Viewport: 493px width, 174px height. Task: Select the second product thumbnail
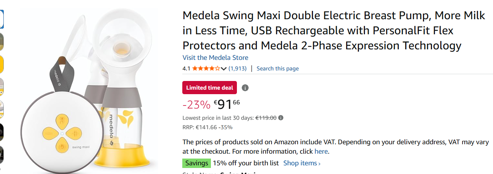2,41
